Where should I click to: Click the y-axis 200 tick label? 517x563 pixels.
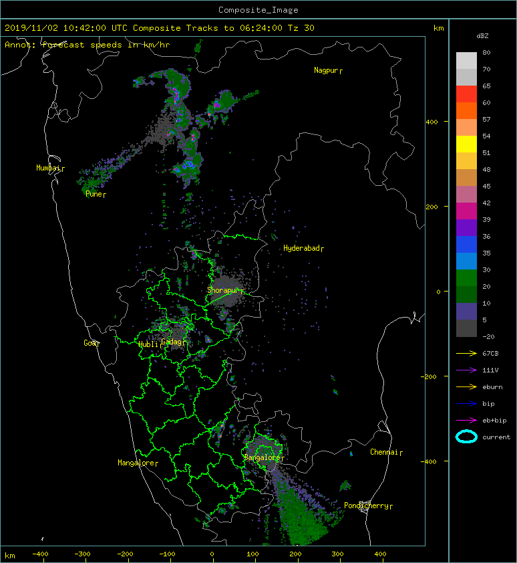[432, 207]
